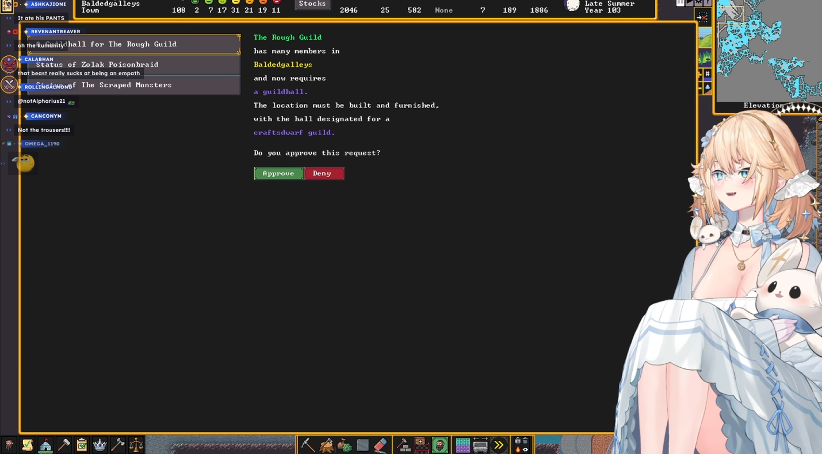Open the hauling minecart icon
Screen dimensions: 822x454
point(481,445)
